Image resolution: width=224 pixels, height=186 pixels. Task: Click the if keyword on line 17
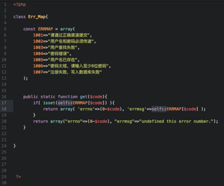(x=35, y=103)
